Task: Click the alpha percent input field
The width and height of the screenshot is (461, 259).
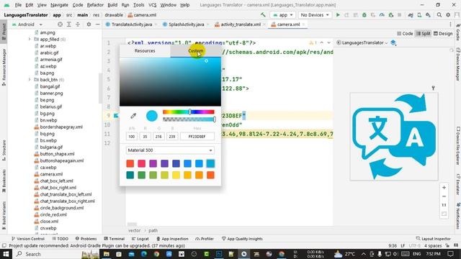Action: click(x=131, y=137)
